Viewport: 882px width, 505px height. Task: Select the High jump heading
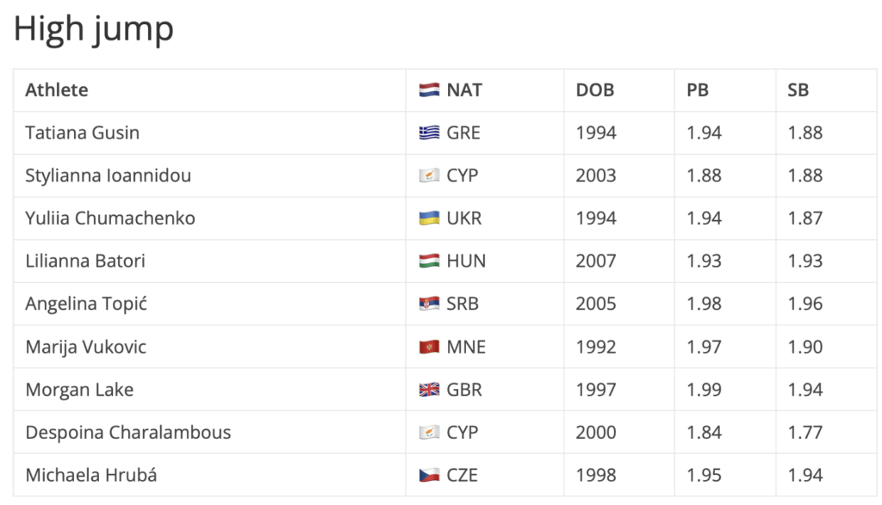pos(94,29)
